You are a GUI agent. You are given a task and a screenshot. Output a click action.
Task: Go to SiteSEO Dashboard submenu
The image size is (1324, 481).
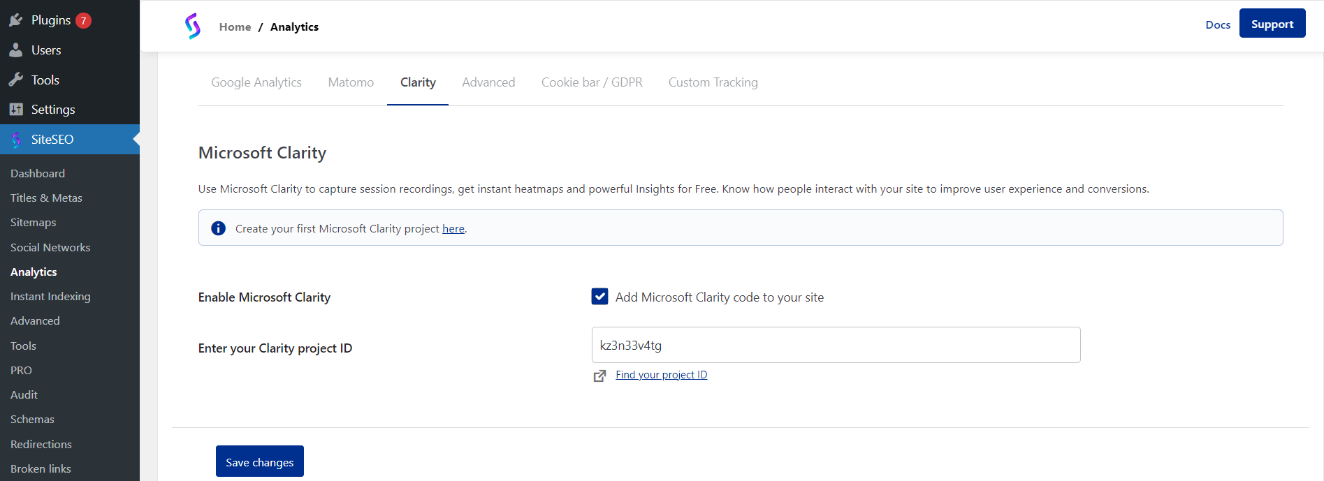tap(38, 173)
